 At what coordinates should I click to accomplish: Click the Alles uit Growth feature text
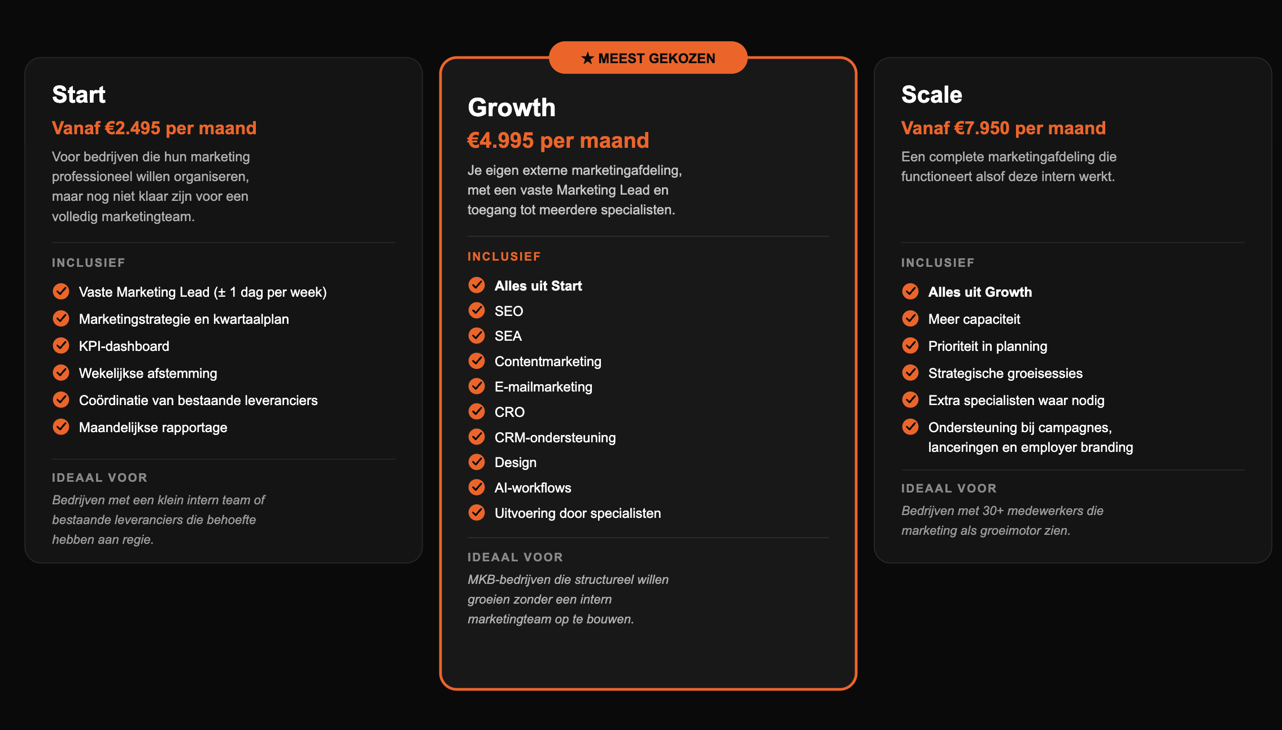[980, 292]
